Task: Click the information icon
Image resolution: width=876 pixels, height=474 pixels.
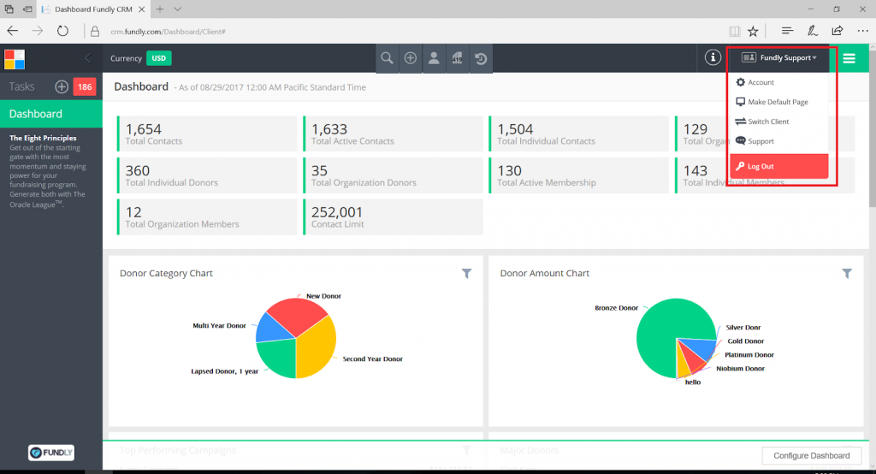Action: (x=713, y=57)
